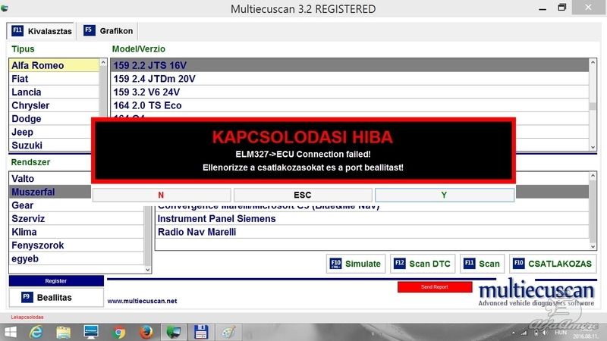The height and width of the screenshot is (341, 607).
Task: Click the monitor icon on taskbar
Action: click(x=91, y=332)
